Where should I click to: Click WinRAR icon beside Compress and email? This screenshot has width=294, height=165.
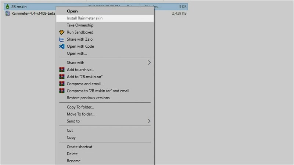pos(62,84)
